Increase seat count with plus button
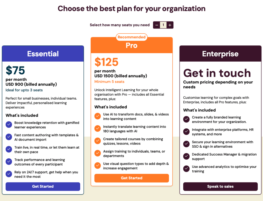Viewport: 263px width, 201px height. pyautogui.click(x=170, y=25)
